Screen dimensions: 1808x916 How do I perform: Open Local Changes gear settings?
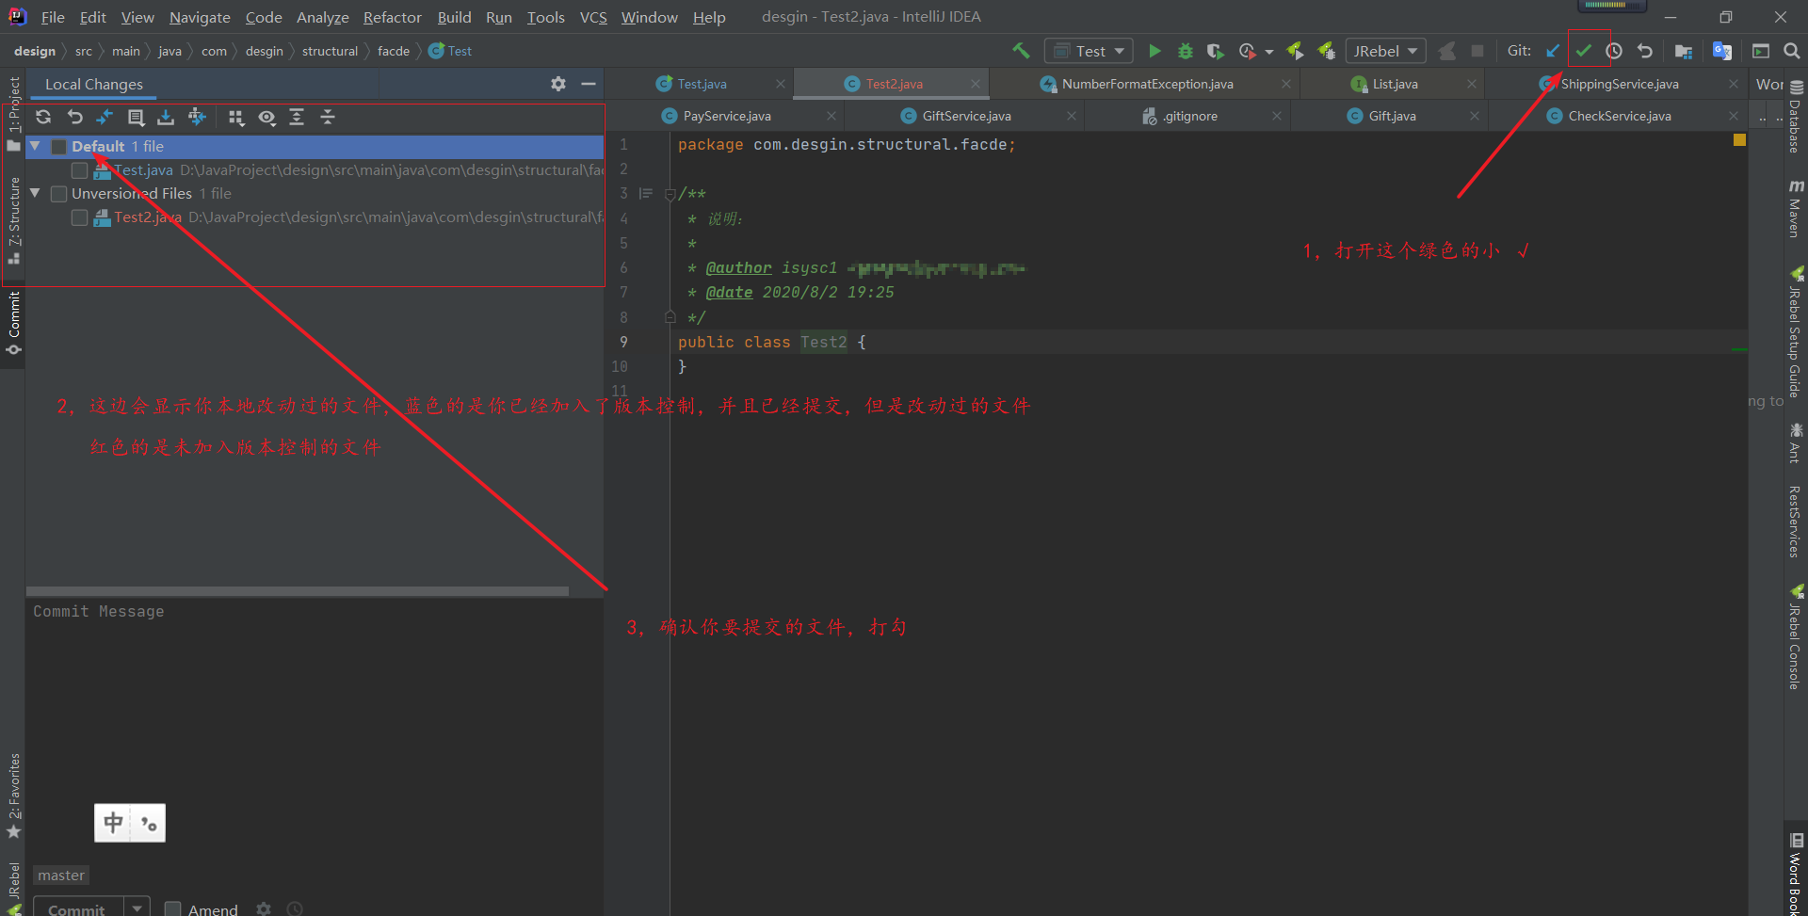558,84
